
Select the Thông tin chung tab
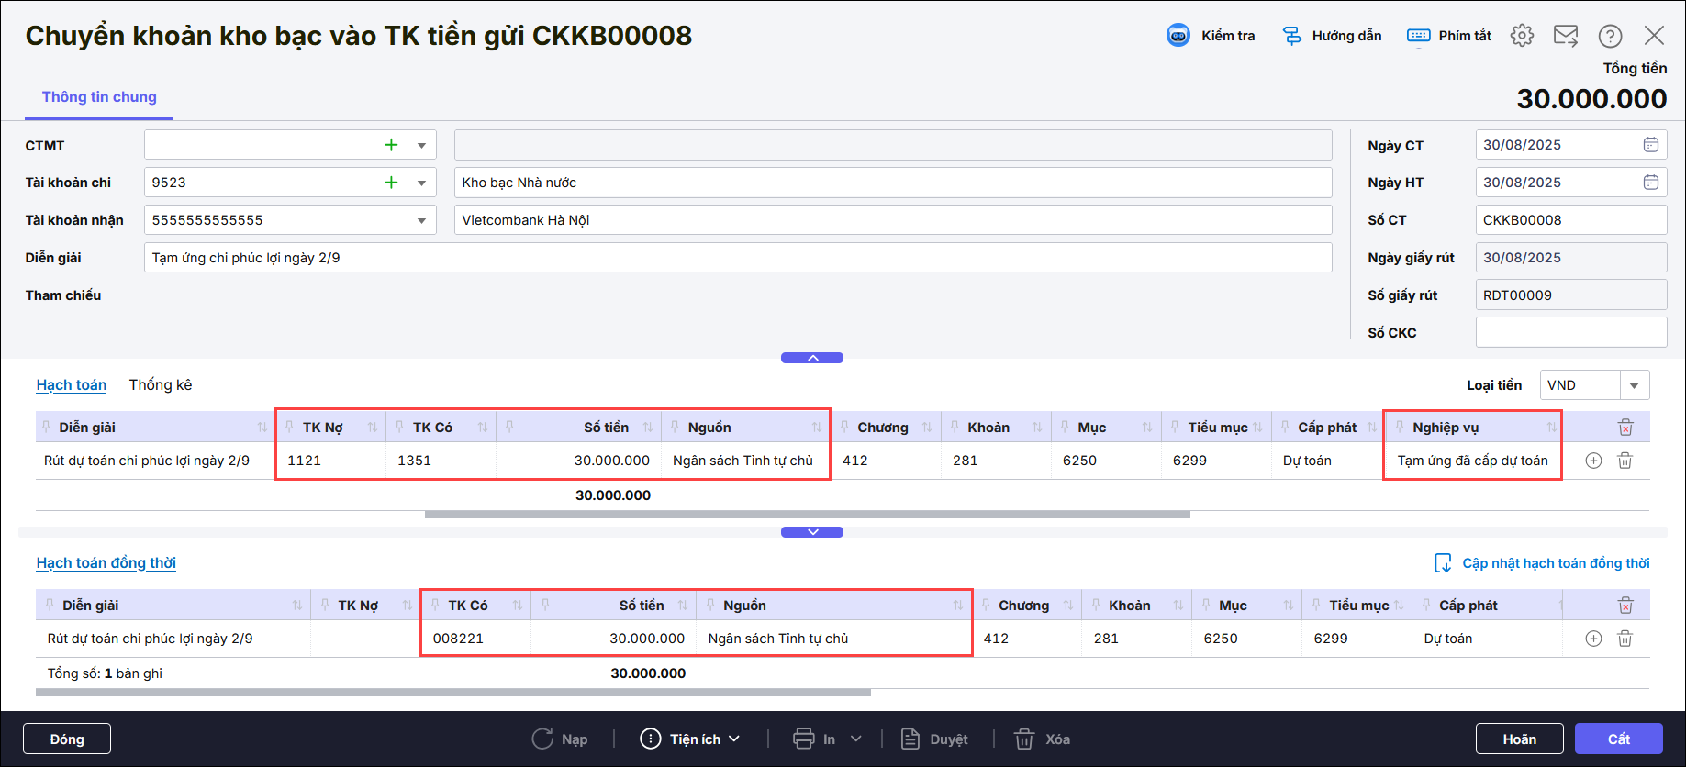(99, 97)
